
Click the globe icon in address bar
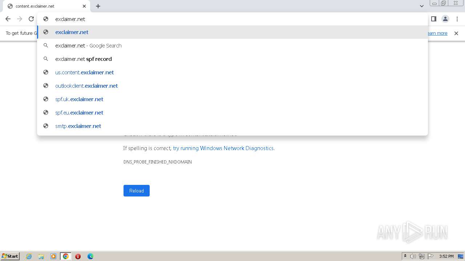pos(46,19)
